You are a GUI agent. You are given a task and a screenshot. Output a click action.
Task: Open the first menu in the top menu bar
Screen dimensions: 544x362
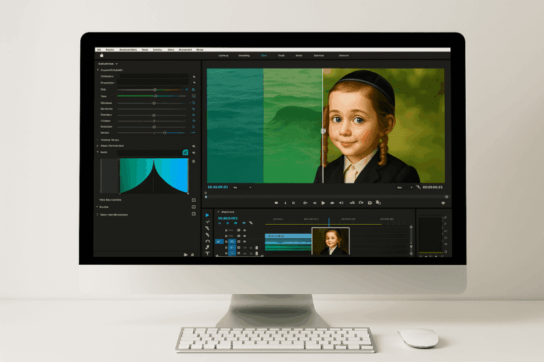point(99,50)
